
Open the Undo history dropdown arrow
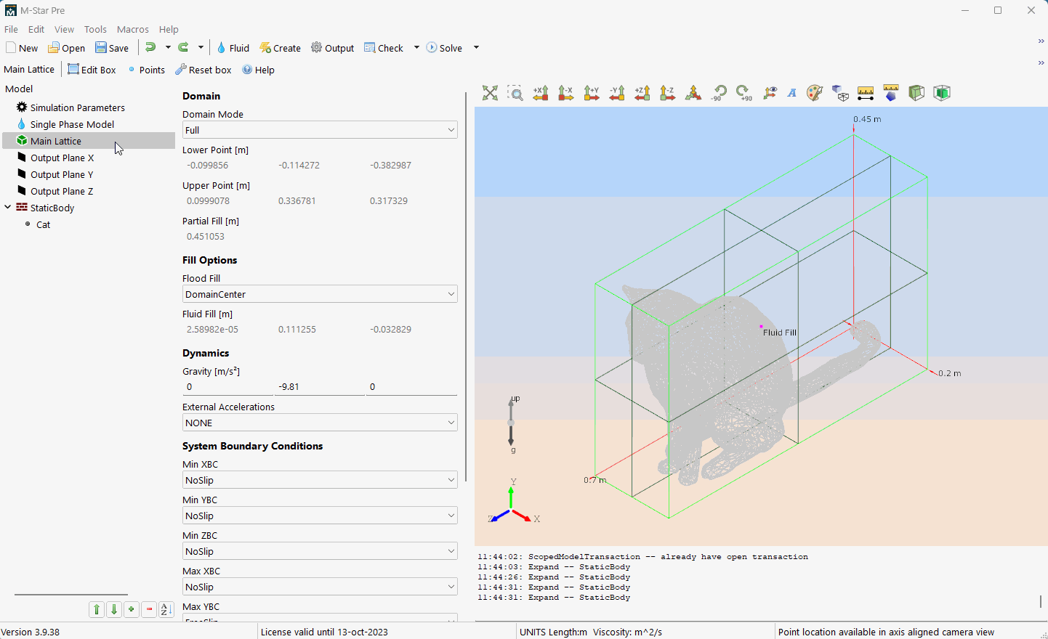coord(168,47)
